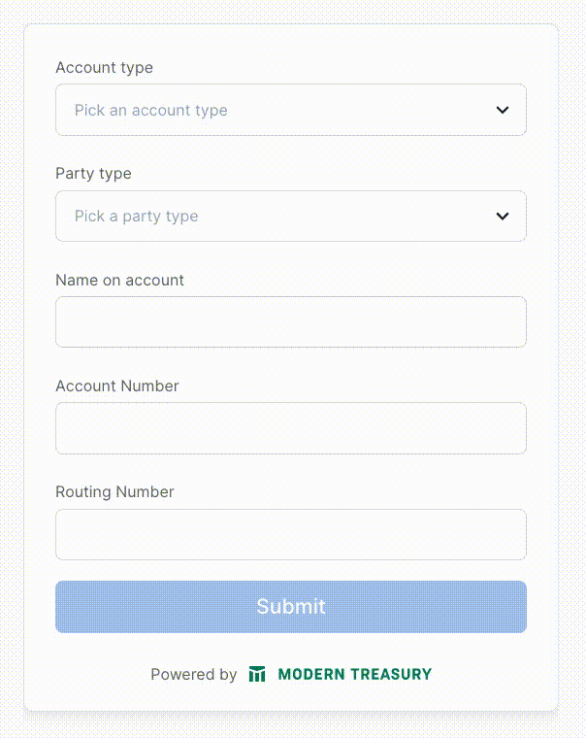
Task: Click the word MODERN in the footer
Action: pos(309,674)
